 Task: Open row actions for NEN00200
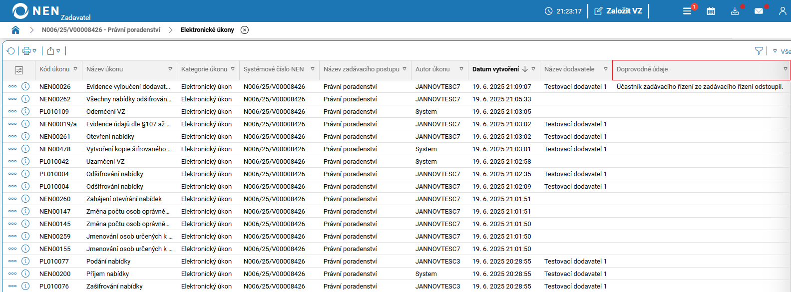pyautogui.click(x=12, y=274)
